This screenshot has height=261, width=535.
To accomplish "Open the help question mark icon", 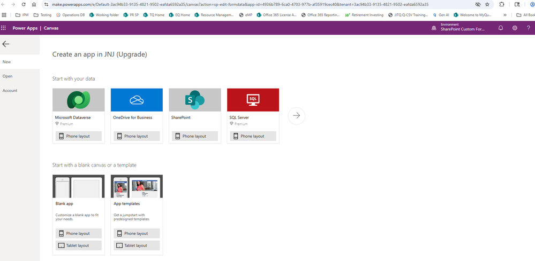I will click(x=529, y=28).
